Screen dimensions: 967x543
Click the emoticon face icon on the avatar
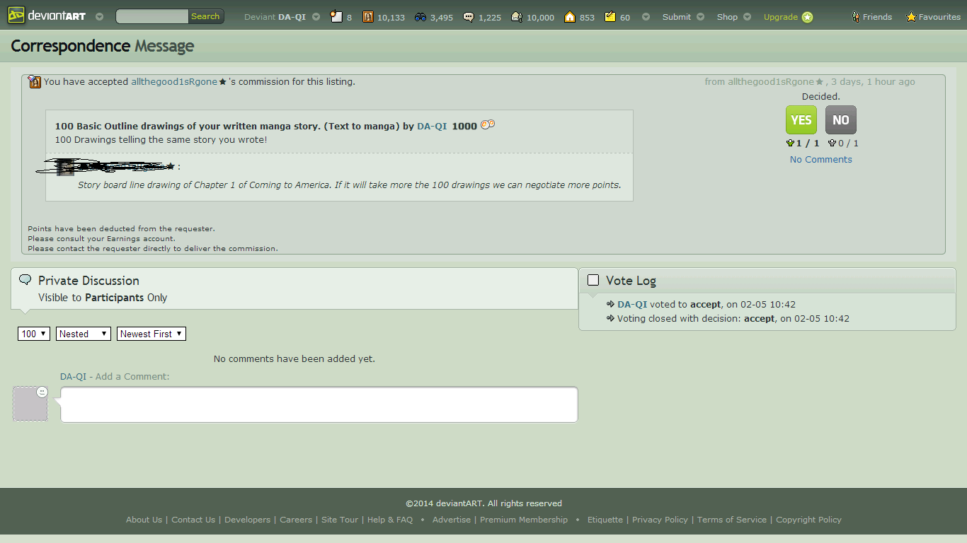42,392
